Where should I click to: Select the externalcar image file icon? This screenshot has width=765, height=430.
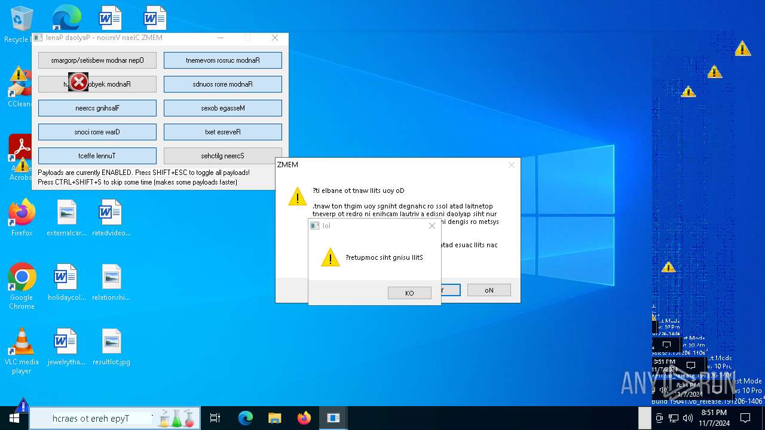point(66,218)
